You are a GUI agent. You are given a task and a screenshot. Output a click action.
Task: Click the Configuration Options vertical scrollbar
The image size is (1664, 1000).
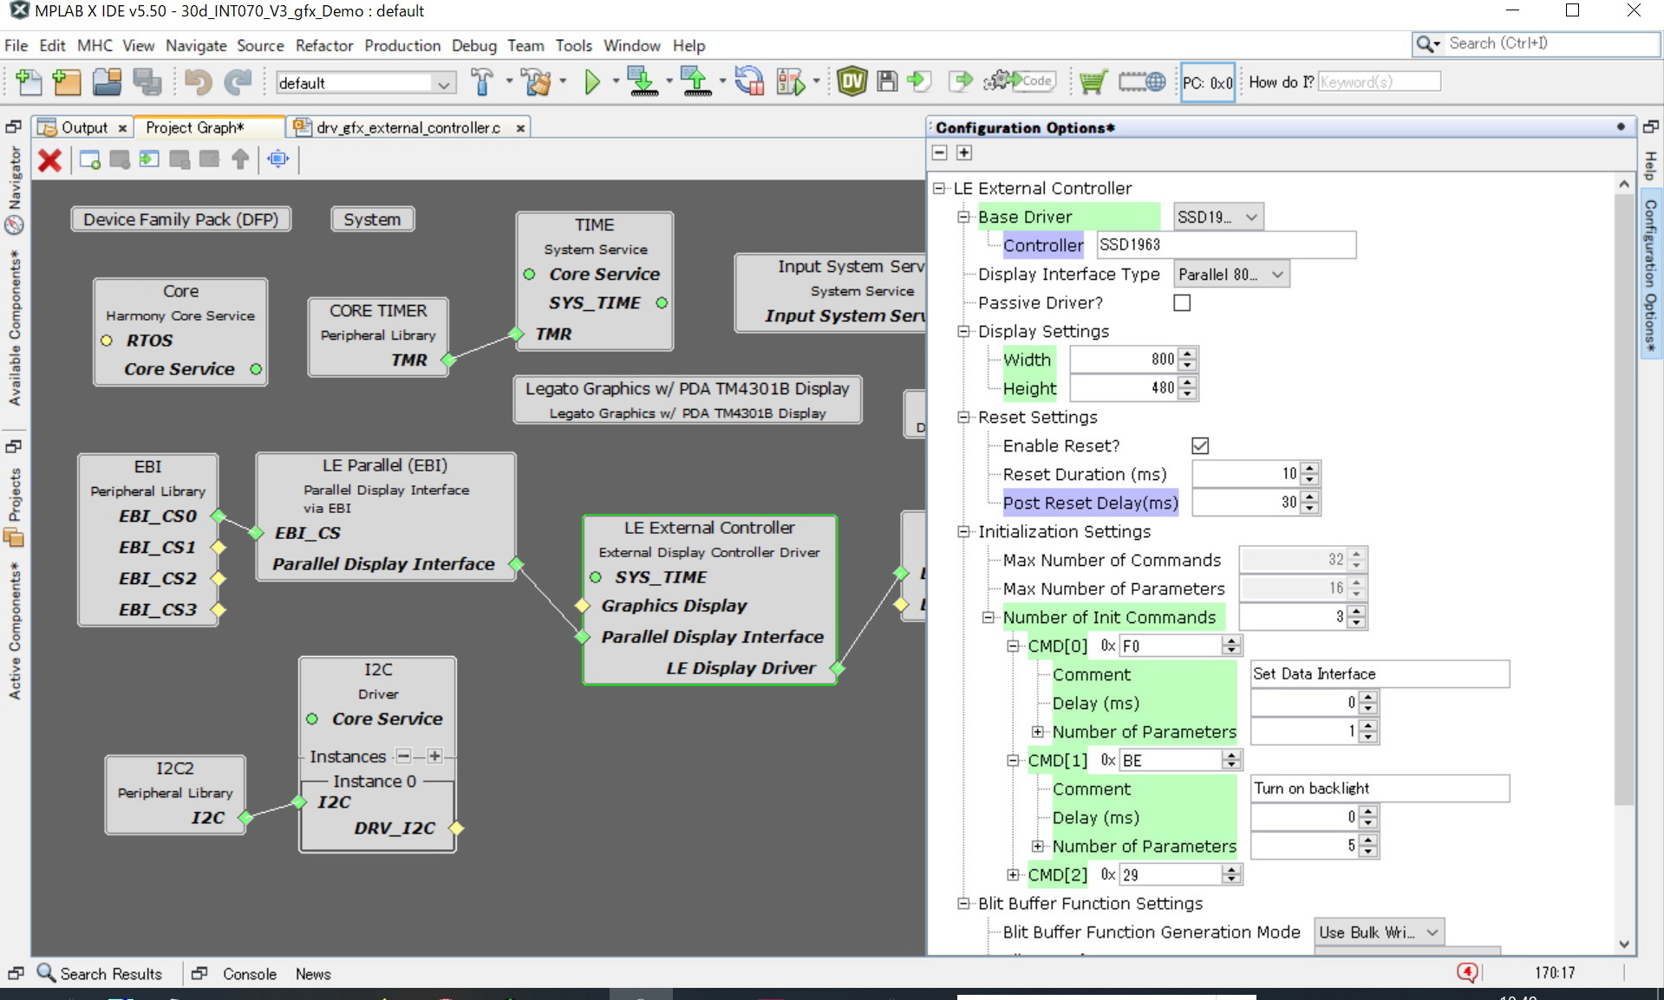1623,498
